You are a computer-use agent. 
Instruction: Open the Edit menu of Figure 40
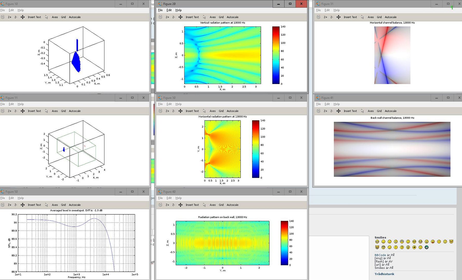click(169, 198)
